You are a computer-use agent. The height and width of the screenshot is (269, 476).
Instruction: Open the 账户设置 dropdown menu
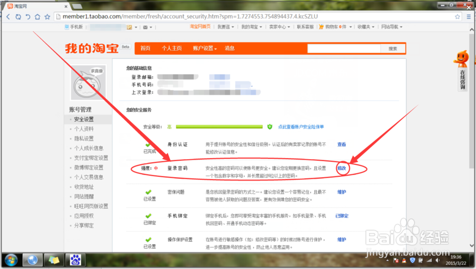[205, 48]
